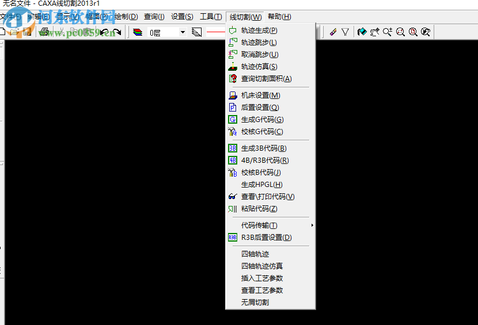Click the funnel filter icon
Screen dimensions: 478x325
(345, 32)
